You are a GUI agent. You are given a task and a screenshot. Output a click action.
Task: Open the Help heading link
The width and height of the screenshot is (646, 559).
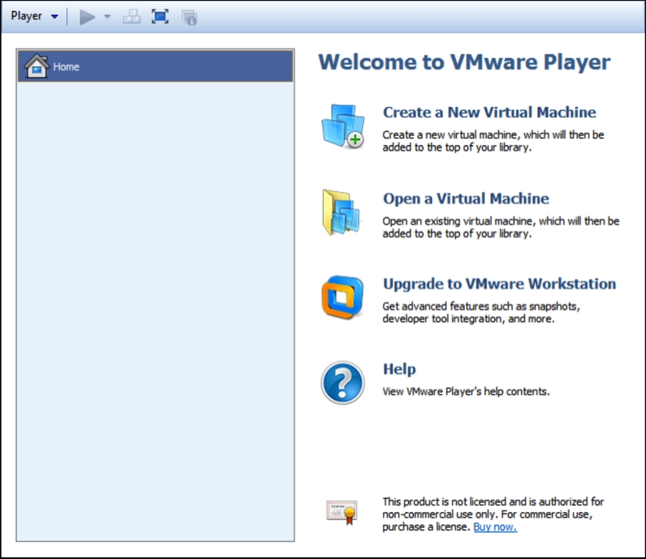[399, 369]
